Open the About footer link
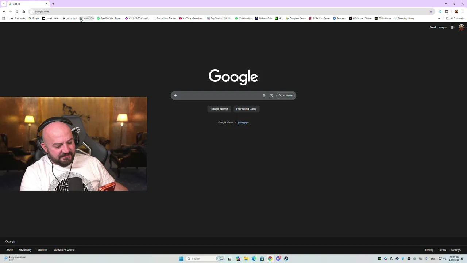467x263 pixels. (x=9, y=250)
